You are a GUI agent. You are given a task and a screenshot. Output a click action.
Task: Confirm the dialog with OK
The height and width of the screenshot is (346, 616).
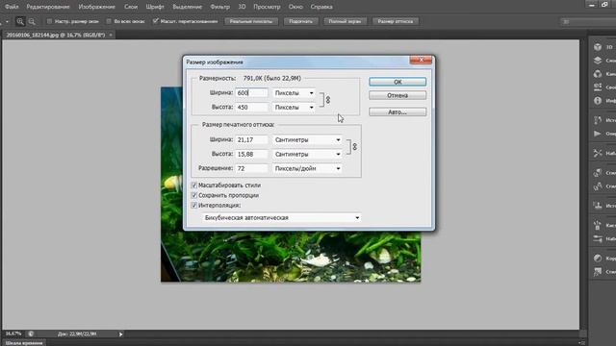398,82
